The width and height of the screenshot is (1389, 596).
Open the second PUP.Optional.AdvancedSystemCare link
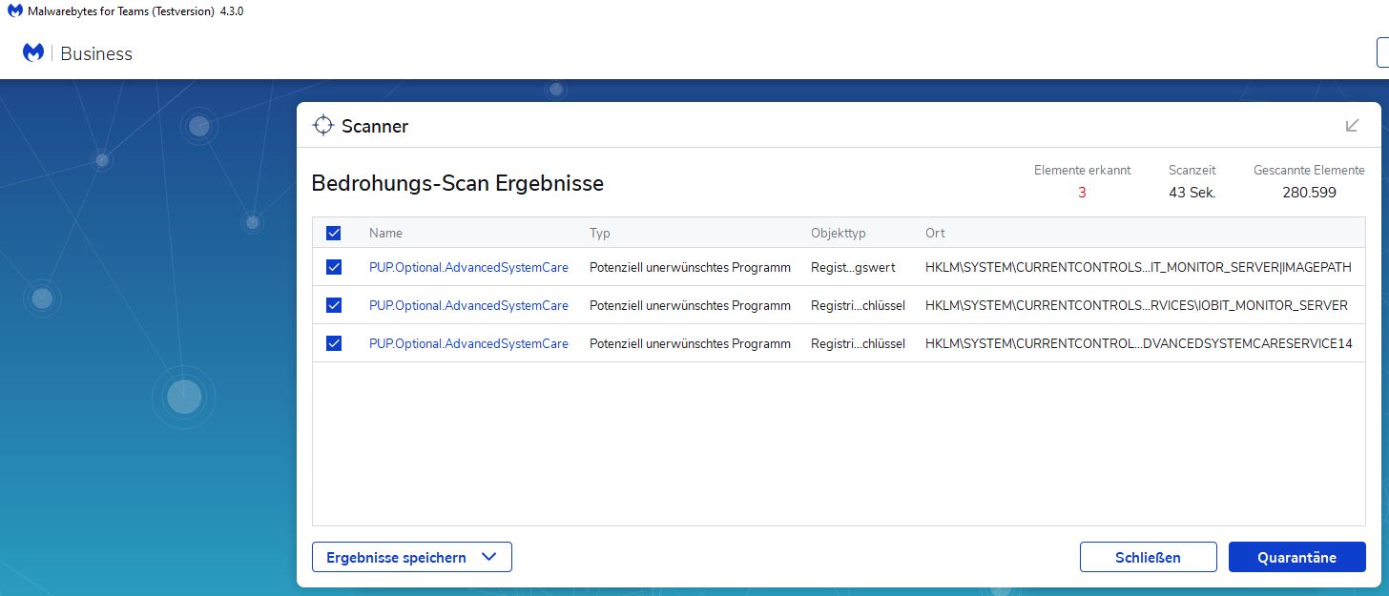(468, 305)
